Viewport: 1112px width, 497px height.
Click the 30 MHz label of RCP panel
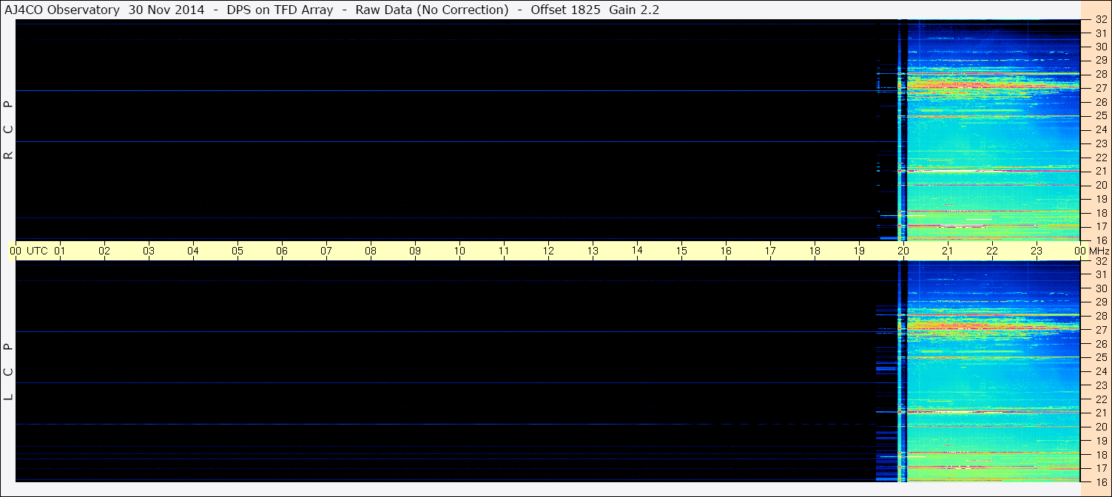tap(1101, 46)
